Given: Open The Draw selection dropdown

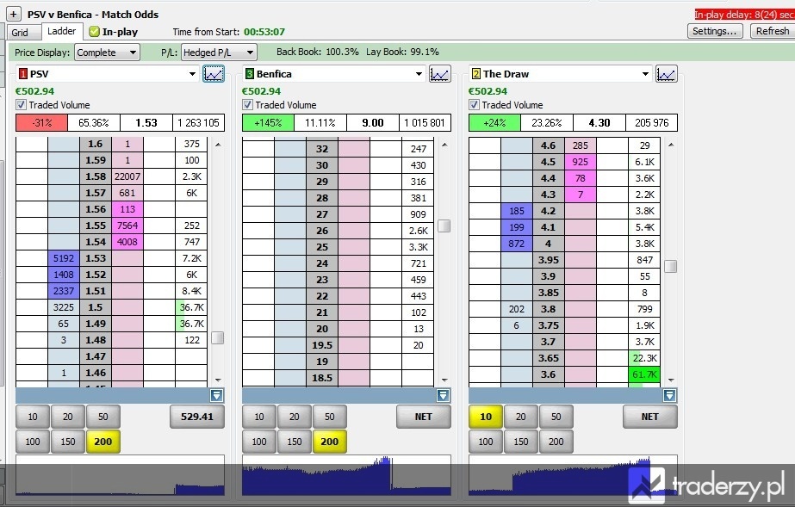Looking at the screenshot, I should pyautogui.click(x=645, y=74).
